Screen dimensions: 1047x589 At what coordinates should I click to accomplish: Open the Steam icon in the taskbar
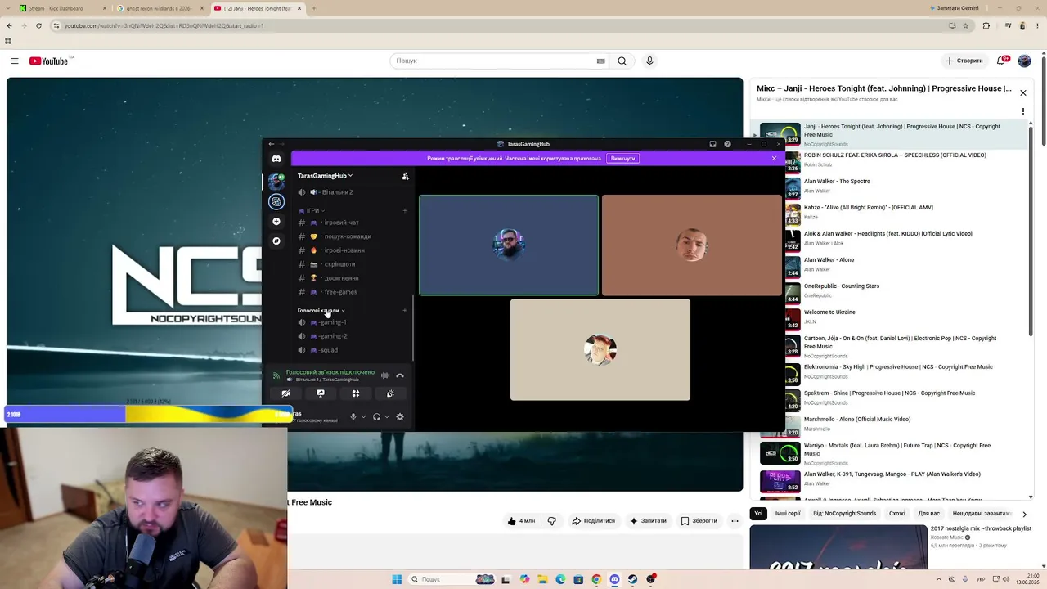(632, 579)
